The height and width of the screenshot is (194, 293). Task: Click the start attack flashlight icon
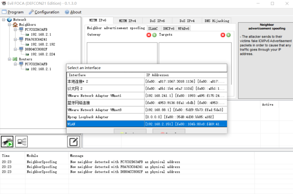pos(7,142)
